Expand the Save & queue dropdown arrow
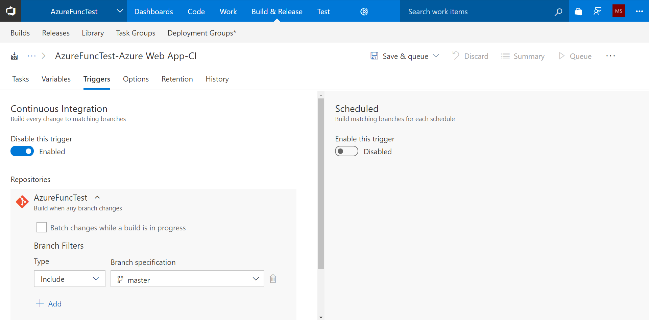 (x=436, y=56)
